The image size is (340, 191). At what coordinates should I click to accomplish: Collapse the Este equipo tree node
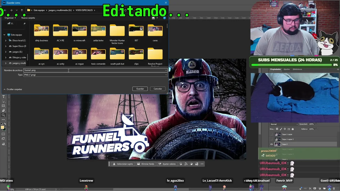[x=5, y=35]
